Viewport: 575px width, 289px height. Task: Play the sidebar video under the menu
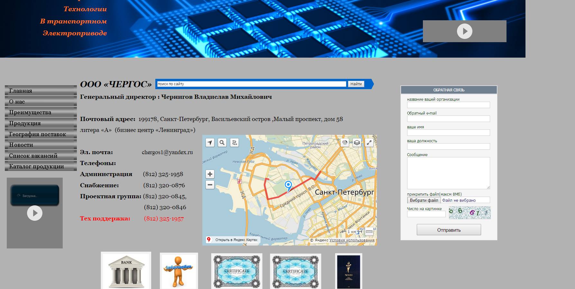coord(35,213)
